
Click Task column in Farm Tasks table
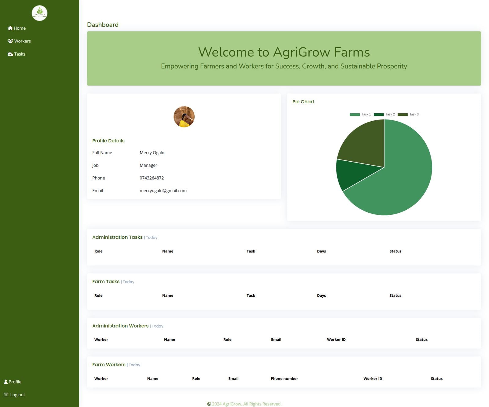[251, 296]
